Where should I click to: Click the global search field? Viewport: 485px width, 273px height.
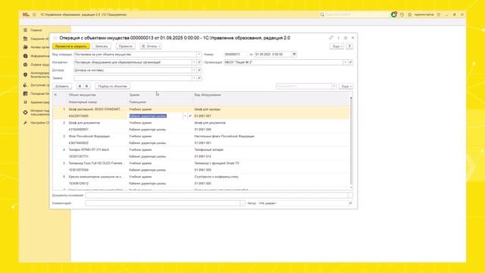click(x=355, y=14)
